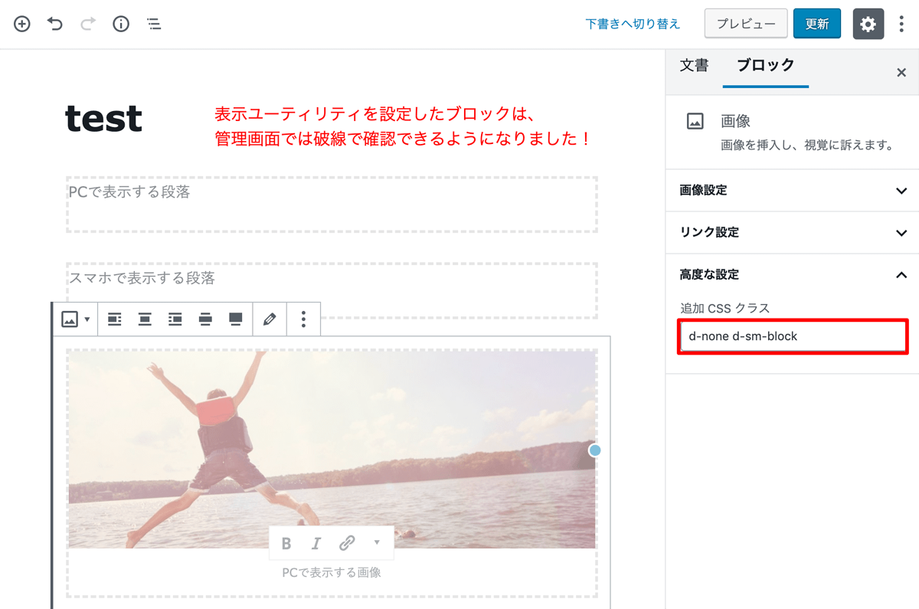
Task: Toggle the settings gear sidebar
Action: (868, 24)
